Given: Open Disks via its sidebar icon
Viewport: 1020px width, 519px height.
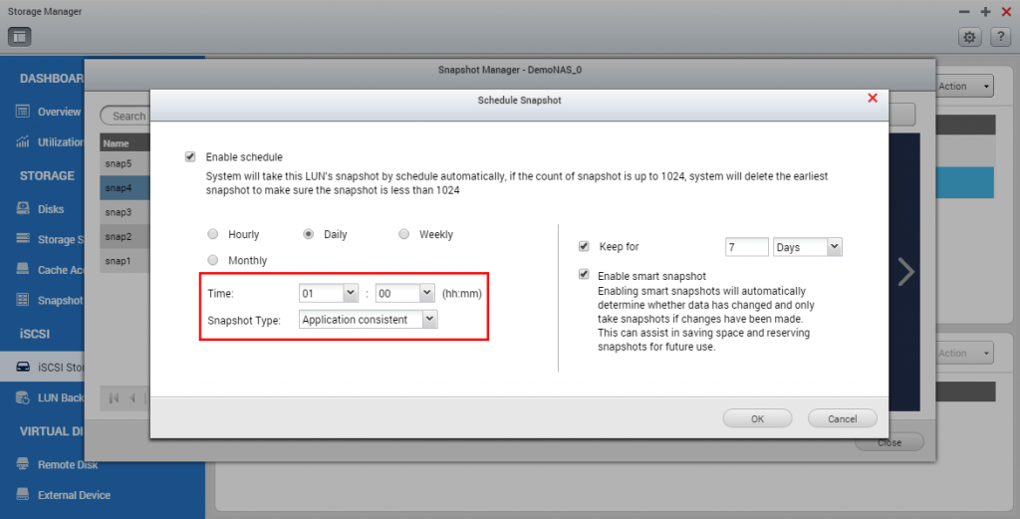Looking at the screenshot, I should pos(23,209).
